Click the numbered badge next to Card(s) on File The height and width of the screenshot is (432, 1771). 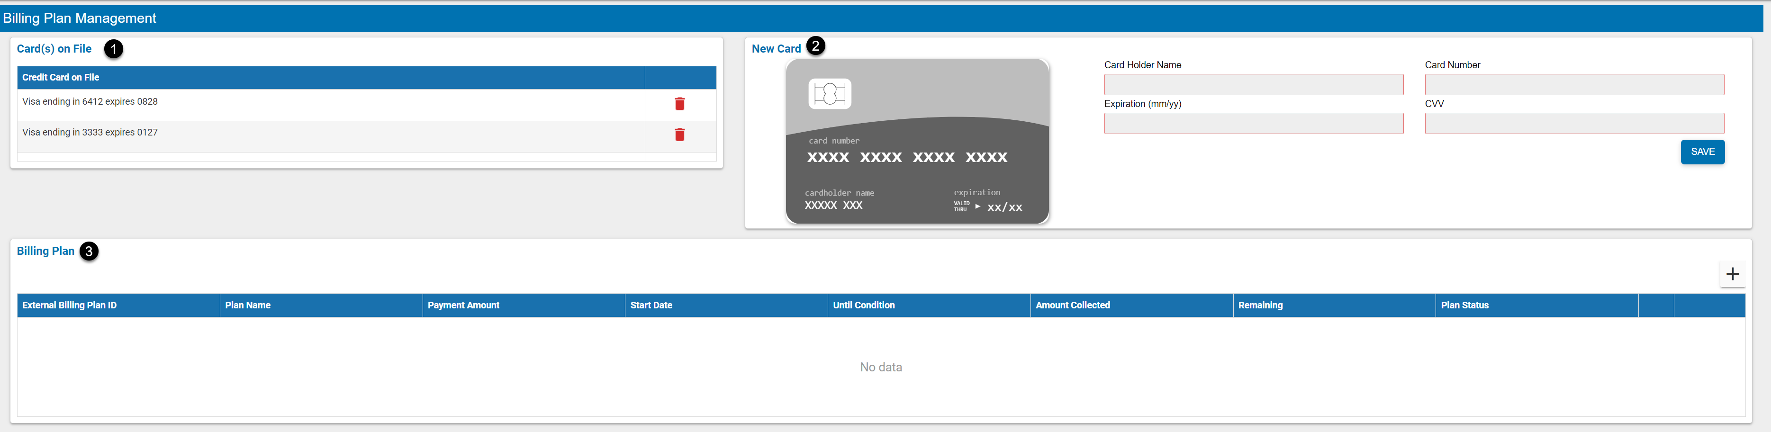point(114,49)
